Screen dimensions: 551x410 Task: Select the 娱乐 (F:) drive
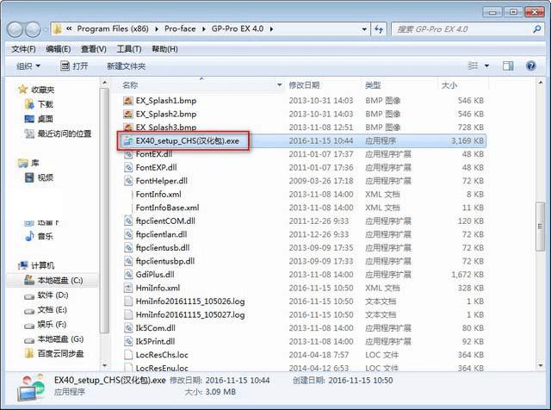point(46,324)
